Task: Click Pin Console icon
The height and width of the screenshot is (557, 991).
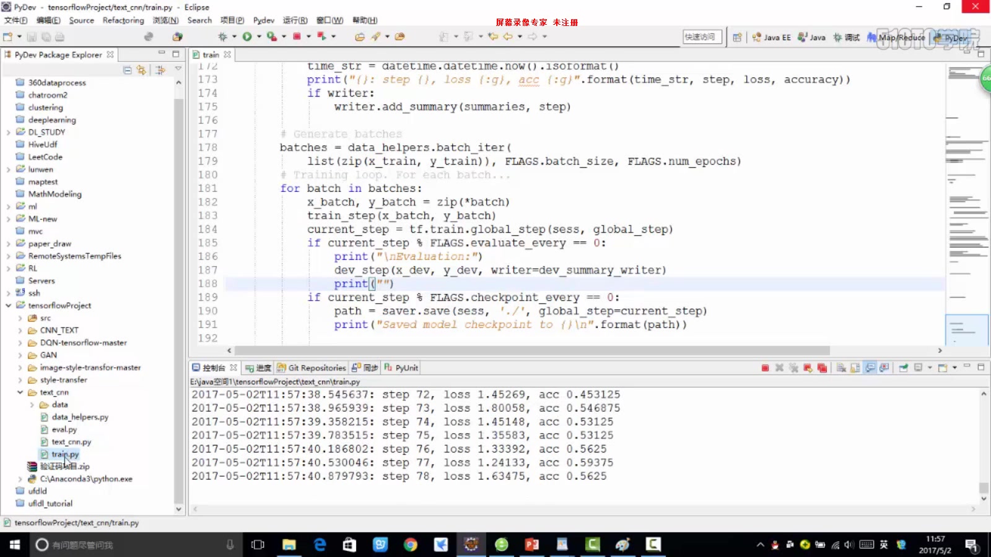Action: click(x=904, y=368)
